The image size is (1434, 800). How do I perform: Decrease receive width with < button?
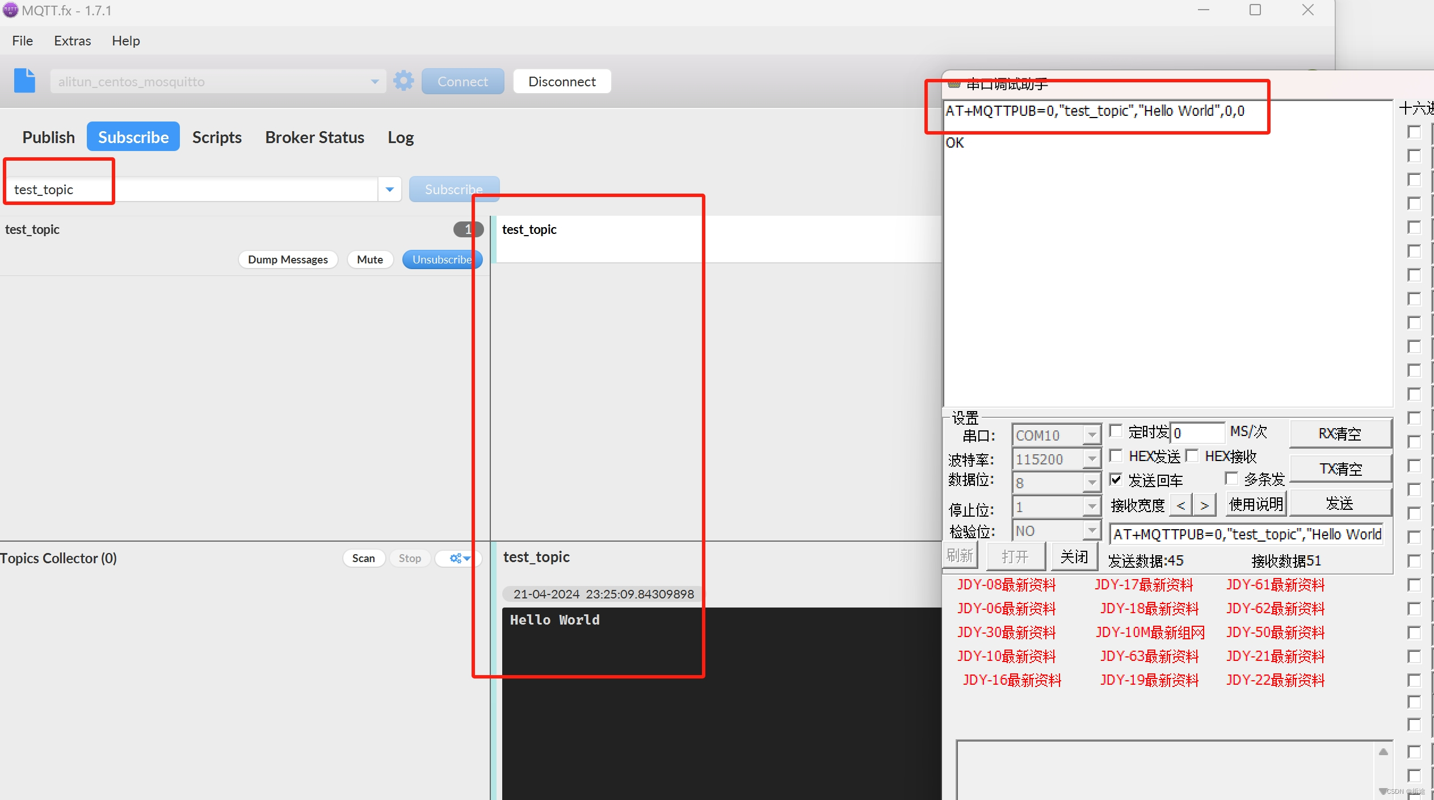pyautogui.click(x=1180, y=505)
